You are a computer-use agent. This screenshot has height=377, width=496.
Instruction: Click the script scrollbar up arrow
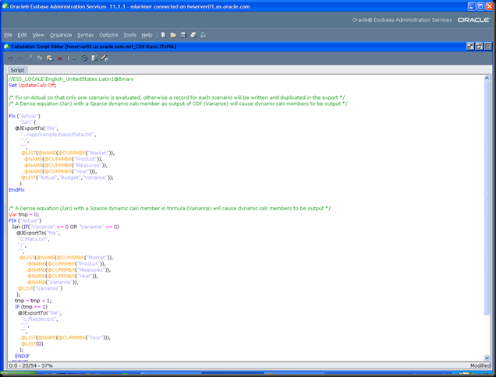tap(487, 78)
